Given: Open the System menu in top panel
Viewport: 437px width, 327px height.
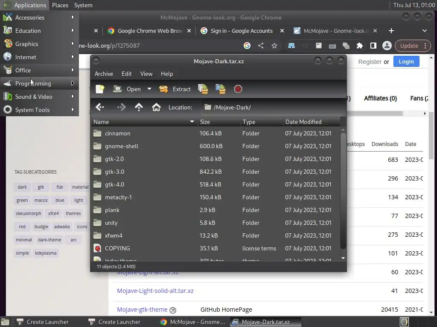Looking at the screenshot, I should click(x=83, y=5).
